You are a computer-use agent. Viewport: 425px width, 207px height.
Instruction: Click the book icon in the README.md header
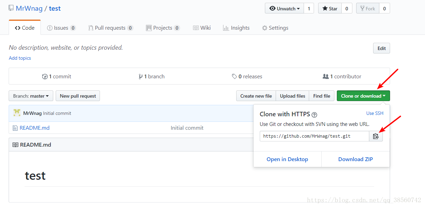15,145
